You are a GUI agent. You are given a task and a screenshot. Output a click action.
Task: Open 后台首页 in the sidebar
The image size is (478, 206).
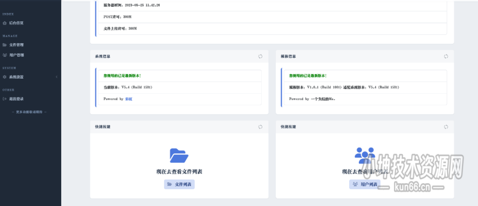coord(16,23)
